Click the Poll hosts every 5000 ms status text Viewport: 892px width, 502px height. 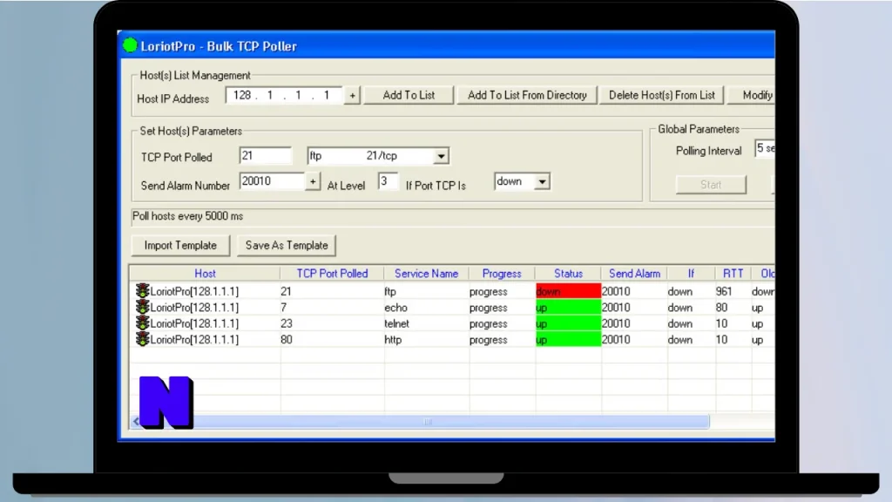(x=188, y=216)
